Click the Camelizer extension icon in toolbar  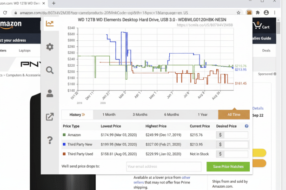click(249, 13)
